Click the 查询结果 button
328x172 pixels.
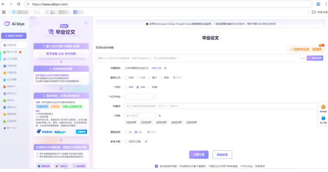[x=222, y=155]
